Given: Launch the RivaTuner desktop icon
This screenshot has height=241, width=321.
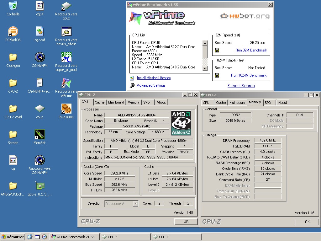Looking at the screenshot, I should 66,109.
